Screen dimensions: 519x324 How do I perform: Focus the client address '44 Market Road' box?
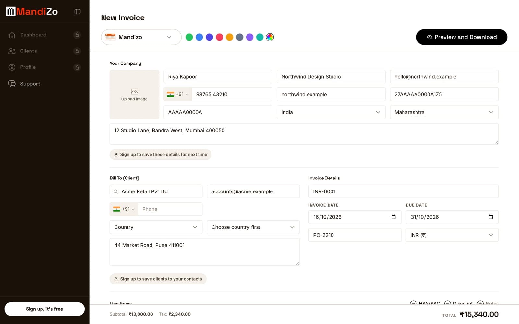205,252
